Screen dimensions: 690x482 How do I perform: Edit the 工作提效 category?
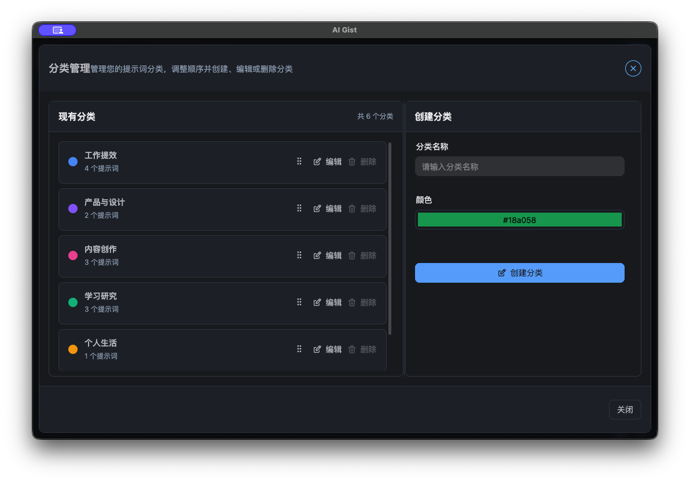click(328, 162)
